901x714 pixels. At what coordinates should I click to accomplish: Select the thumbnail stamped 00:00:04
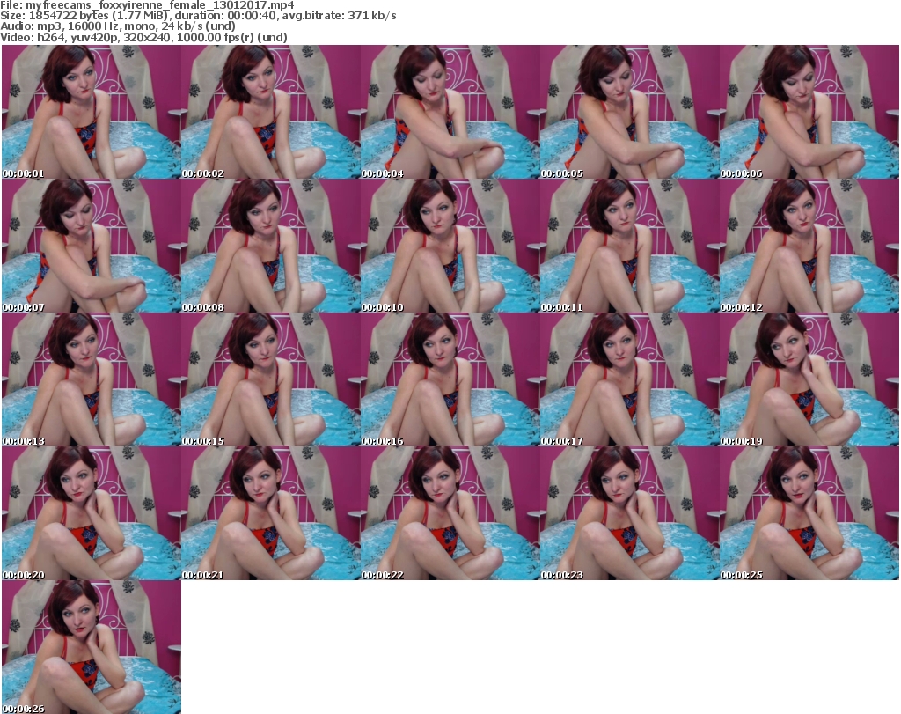450,112
